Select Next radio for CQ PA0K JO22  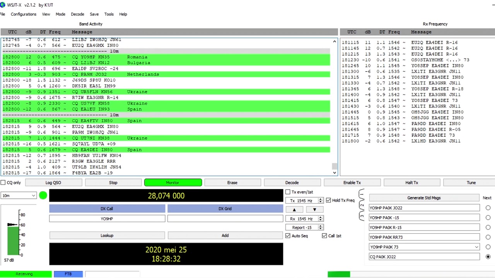488,257
